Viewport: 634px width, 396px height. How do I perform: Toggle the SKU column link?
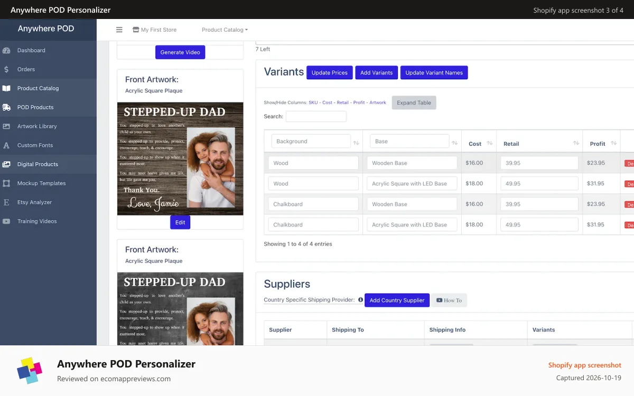point(313,102)
